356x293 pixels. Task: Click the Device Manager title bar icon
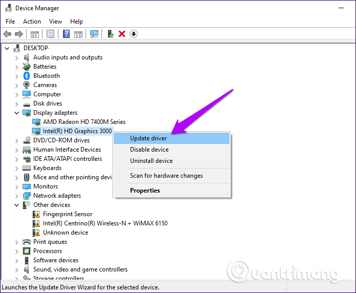8,8
